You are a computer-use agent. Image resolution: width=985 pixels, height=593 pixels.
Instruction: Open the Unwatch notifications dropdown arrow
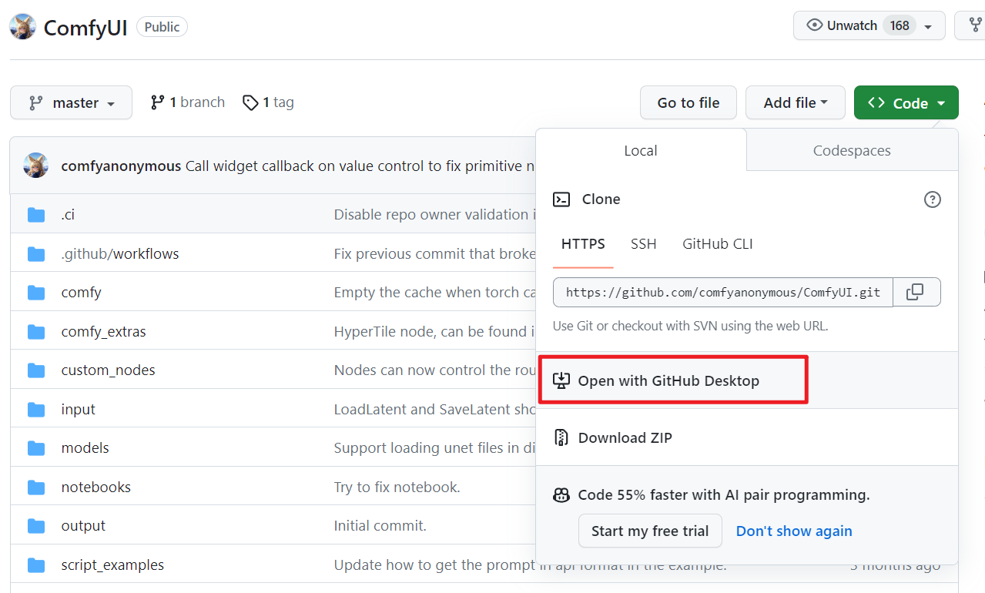(928, 26)
